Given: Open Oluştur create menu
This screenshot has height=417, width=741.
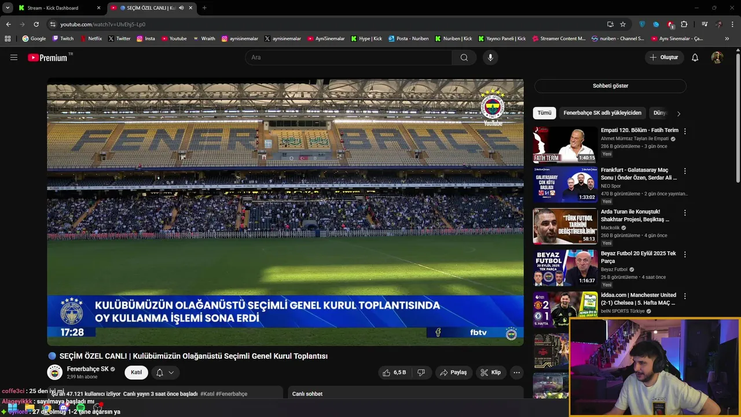Looking at the screenshot, I should [x=664, y=57].
